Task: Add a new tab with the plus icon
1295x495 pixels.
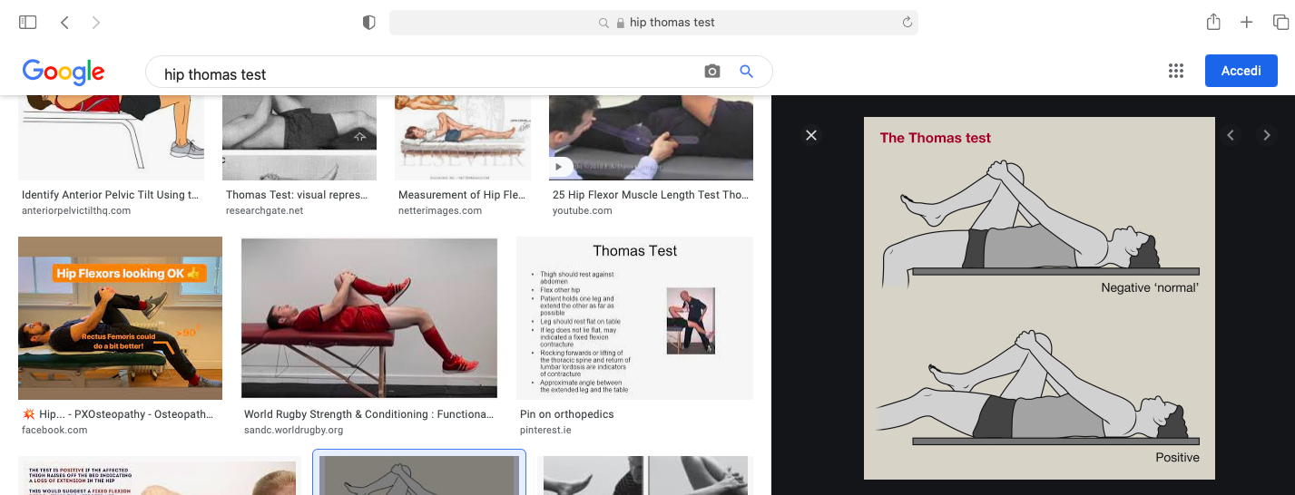Action: 1247,23
